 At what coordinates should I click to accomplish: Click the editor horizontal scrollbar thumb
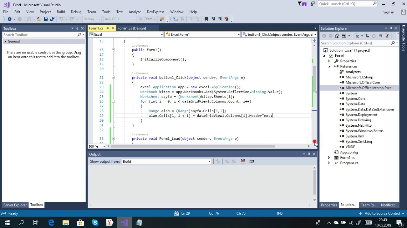(193, 146)
